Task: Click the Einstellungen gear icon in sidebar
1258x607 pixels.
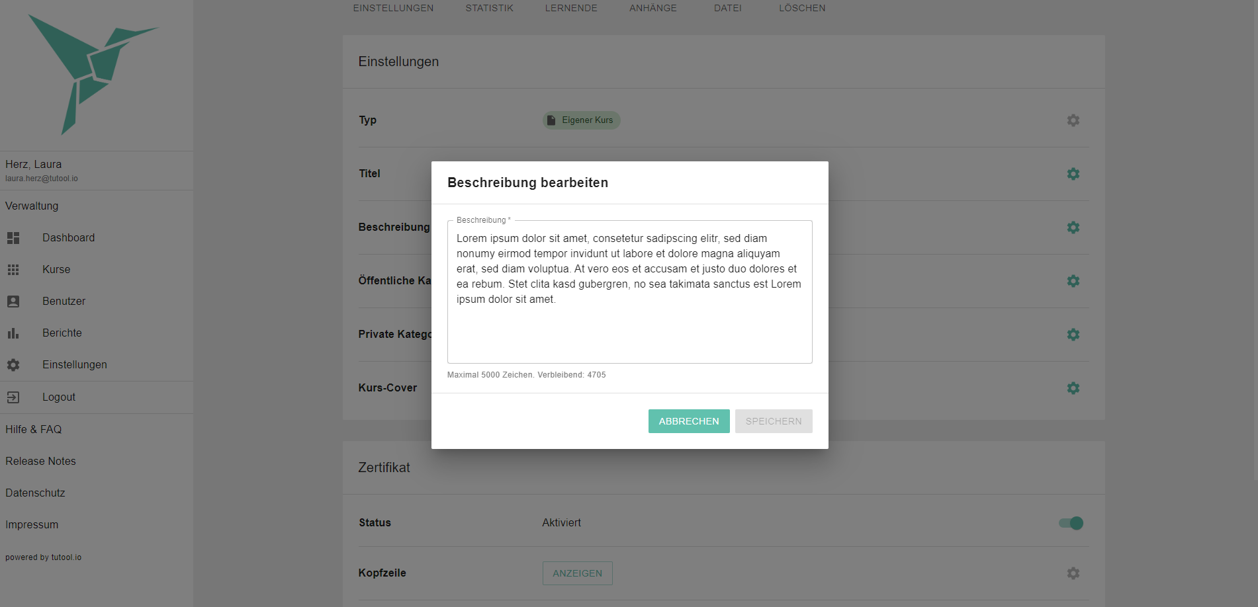Action: (13, 365)
